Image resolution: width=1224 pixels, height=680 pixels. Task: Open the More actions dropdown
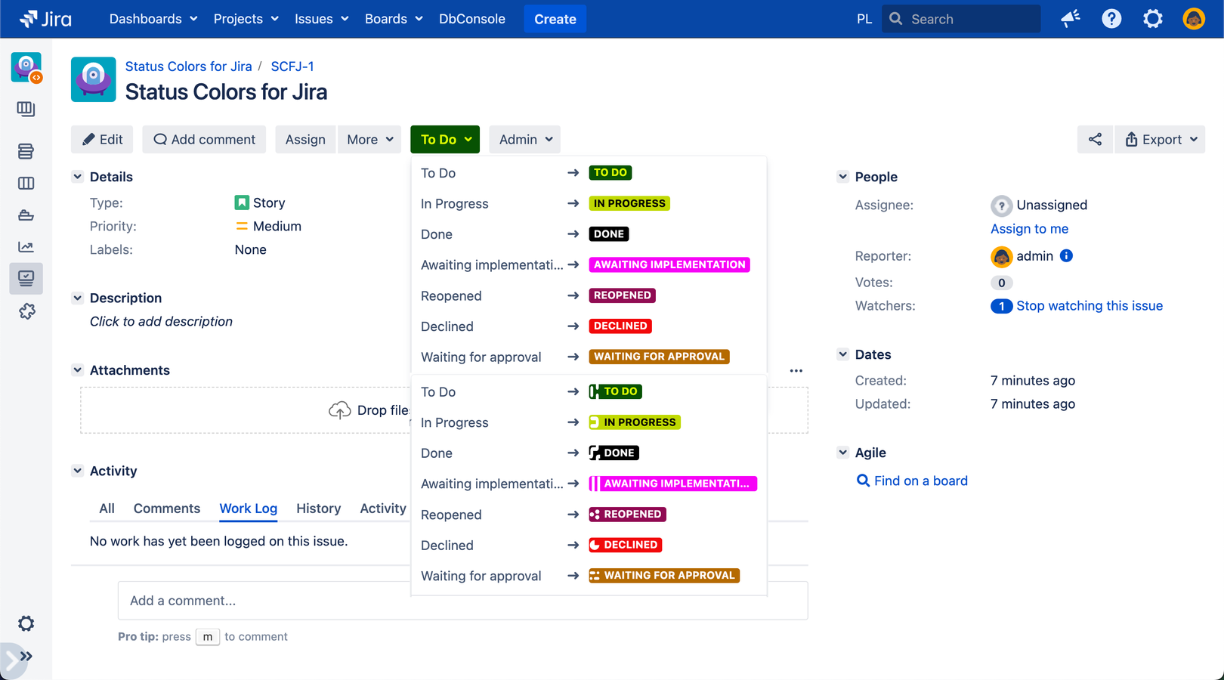369,139
